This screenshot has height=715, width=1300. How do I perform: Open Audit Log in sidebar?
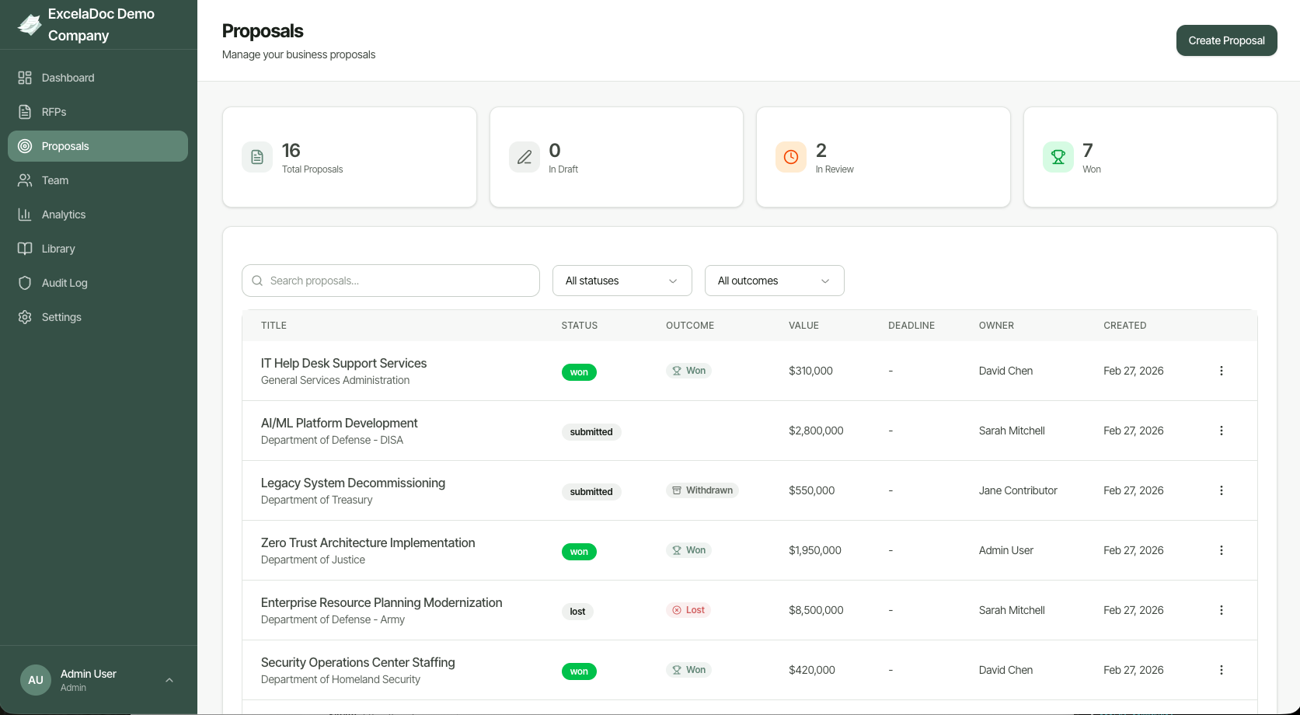pos(98,283)
